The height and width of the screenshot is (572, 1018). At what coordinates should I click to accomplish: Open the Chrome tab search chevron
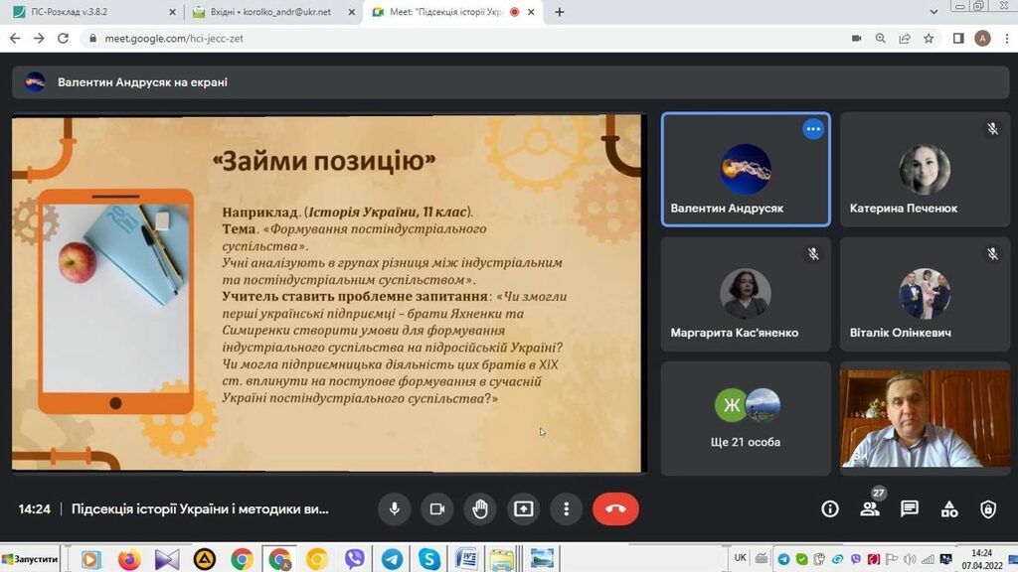coord(933,12)
